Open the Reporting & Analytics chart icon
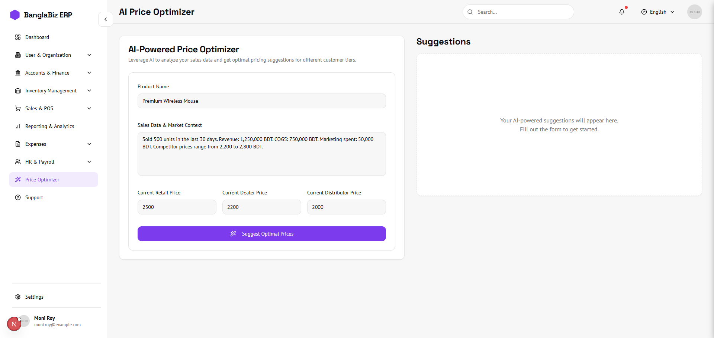The height and width of the screenshot is (338, 714). point(18,126)
